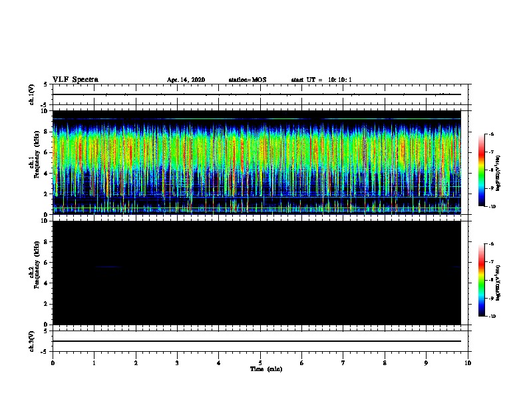The height and width of the screenshot is (407, 527).
Task: Click the "station=MOS" header label
Action: [248, 80]
